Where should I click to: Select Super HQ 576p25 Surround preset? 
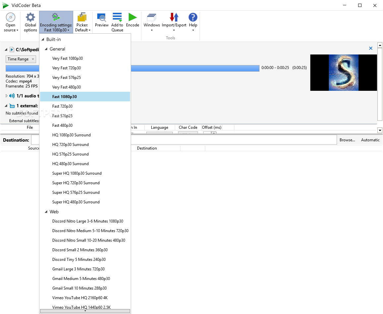[85, 192]
